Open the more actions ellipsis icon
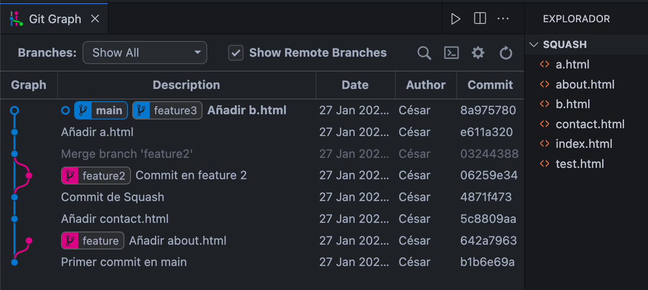The width and height of the screenshot is (648, 290). tap(503, 19)
